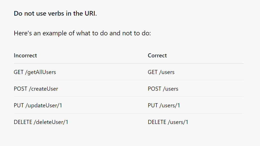
Task: Click the "PUT /users/1" entry
Action: click(164, 106)
